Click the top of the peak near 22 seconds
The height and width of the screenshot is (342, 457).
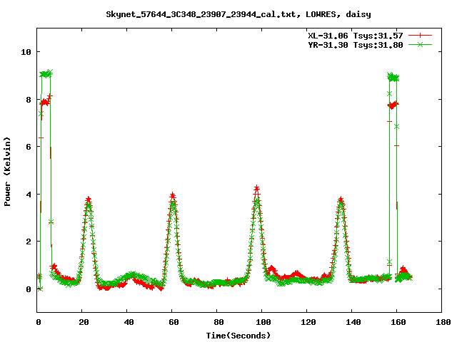click(88, 199)
